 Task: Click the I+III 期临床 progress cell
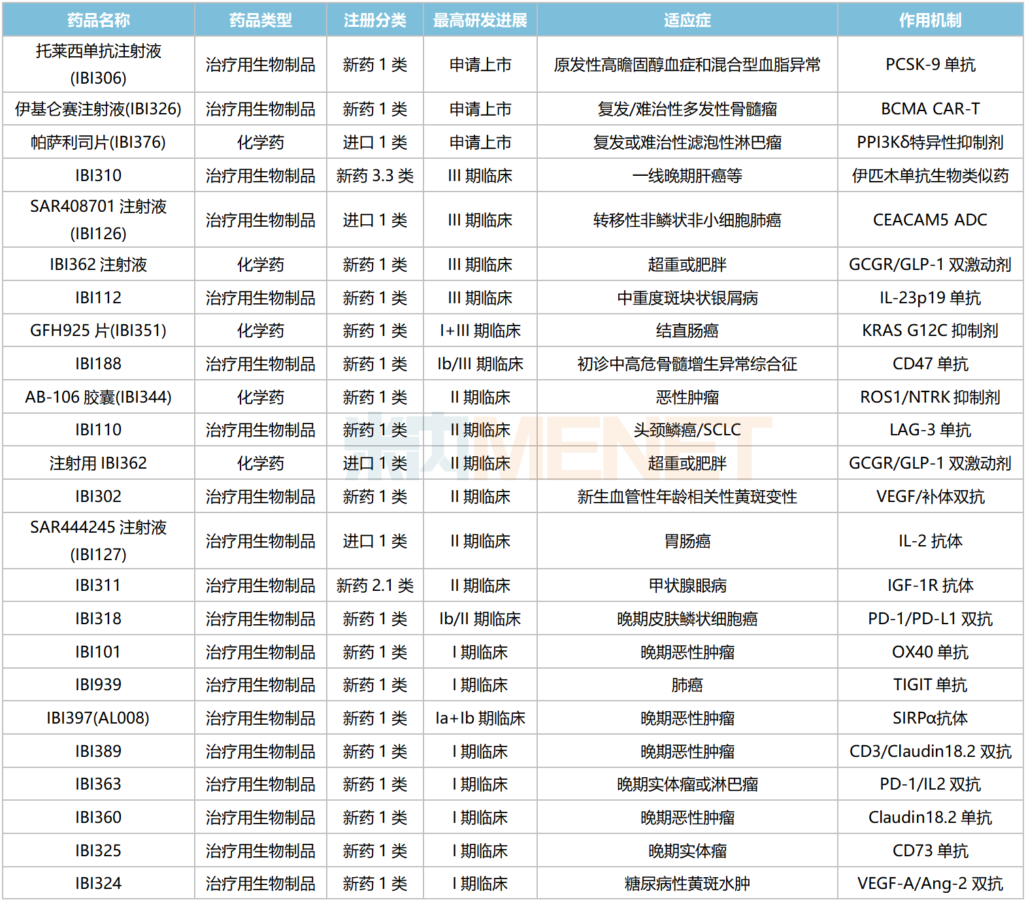coord(480,330)
